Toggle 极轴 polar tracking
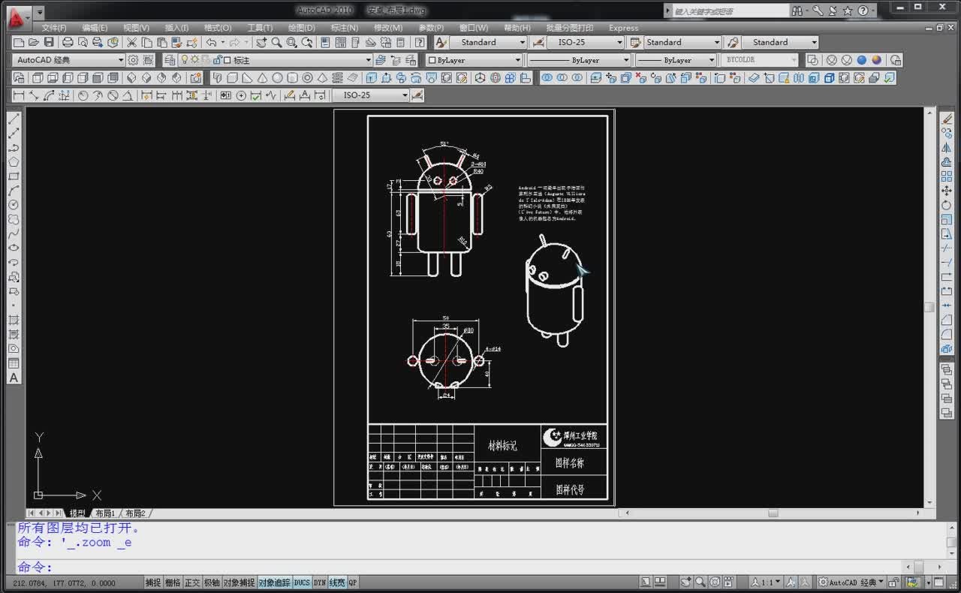This screenshot has height=593, width=961. [x=212, y=582]
